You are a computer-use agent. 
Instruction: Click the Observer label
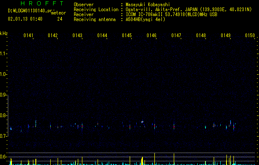coord(84,5)
